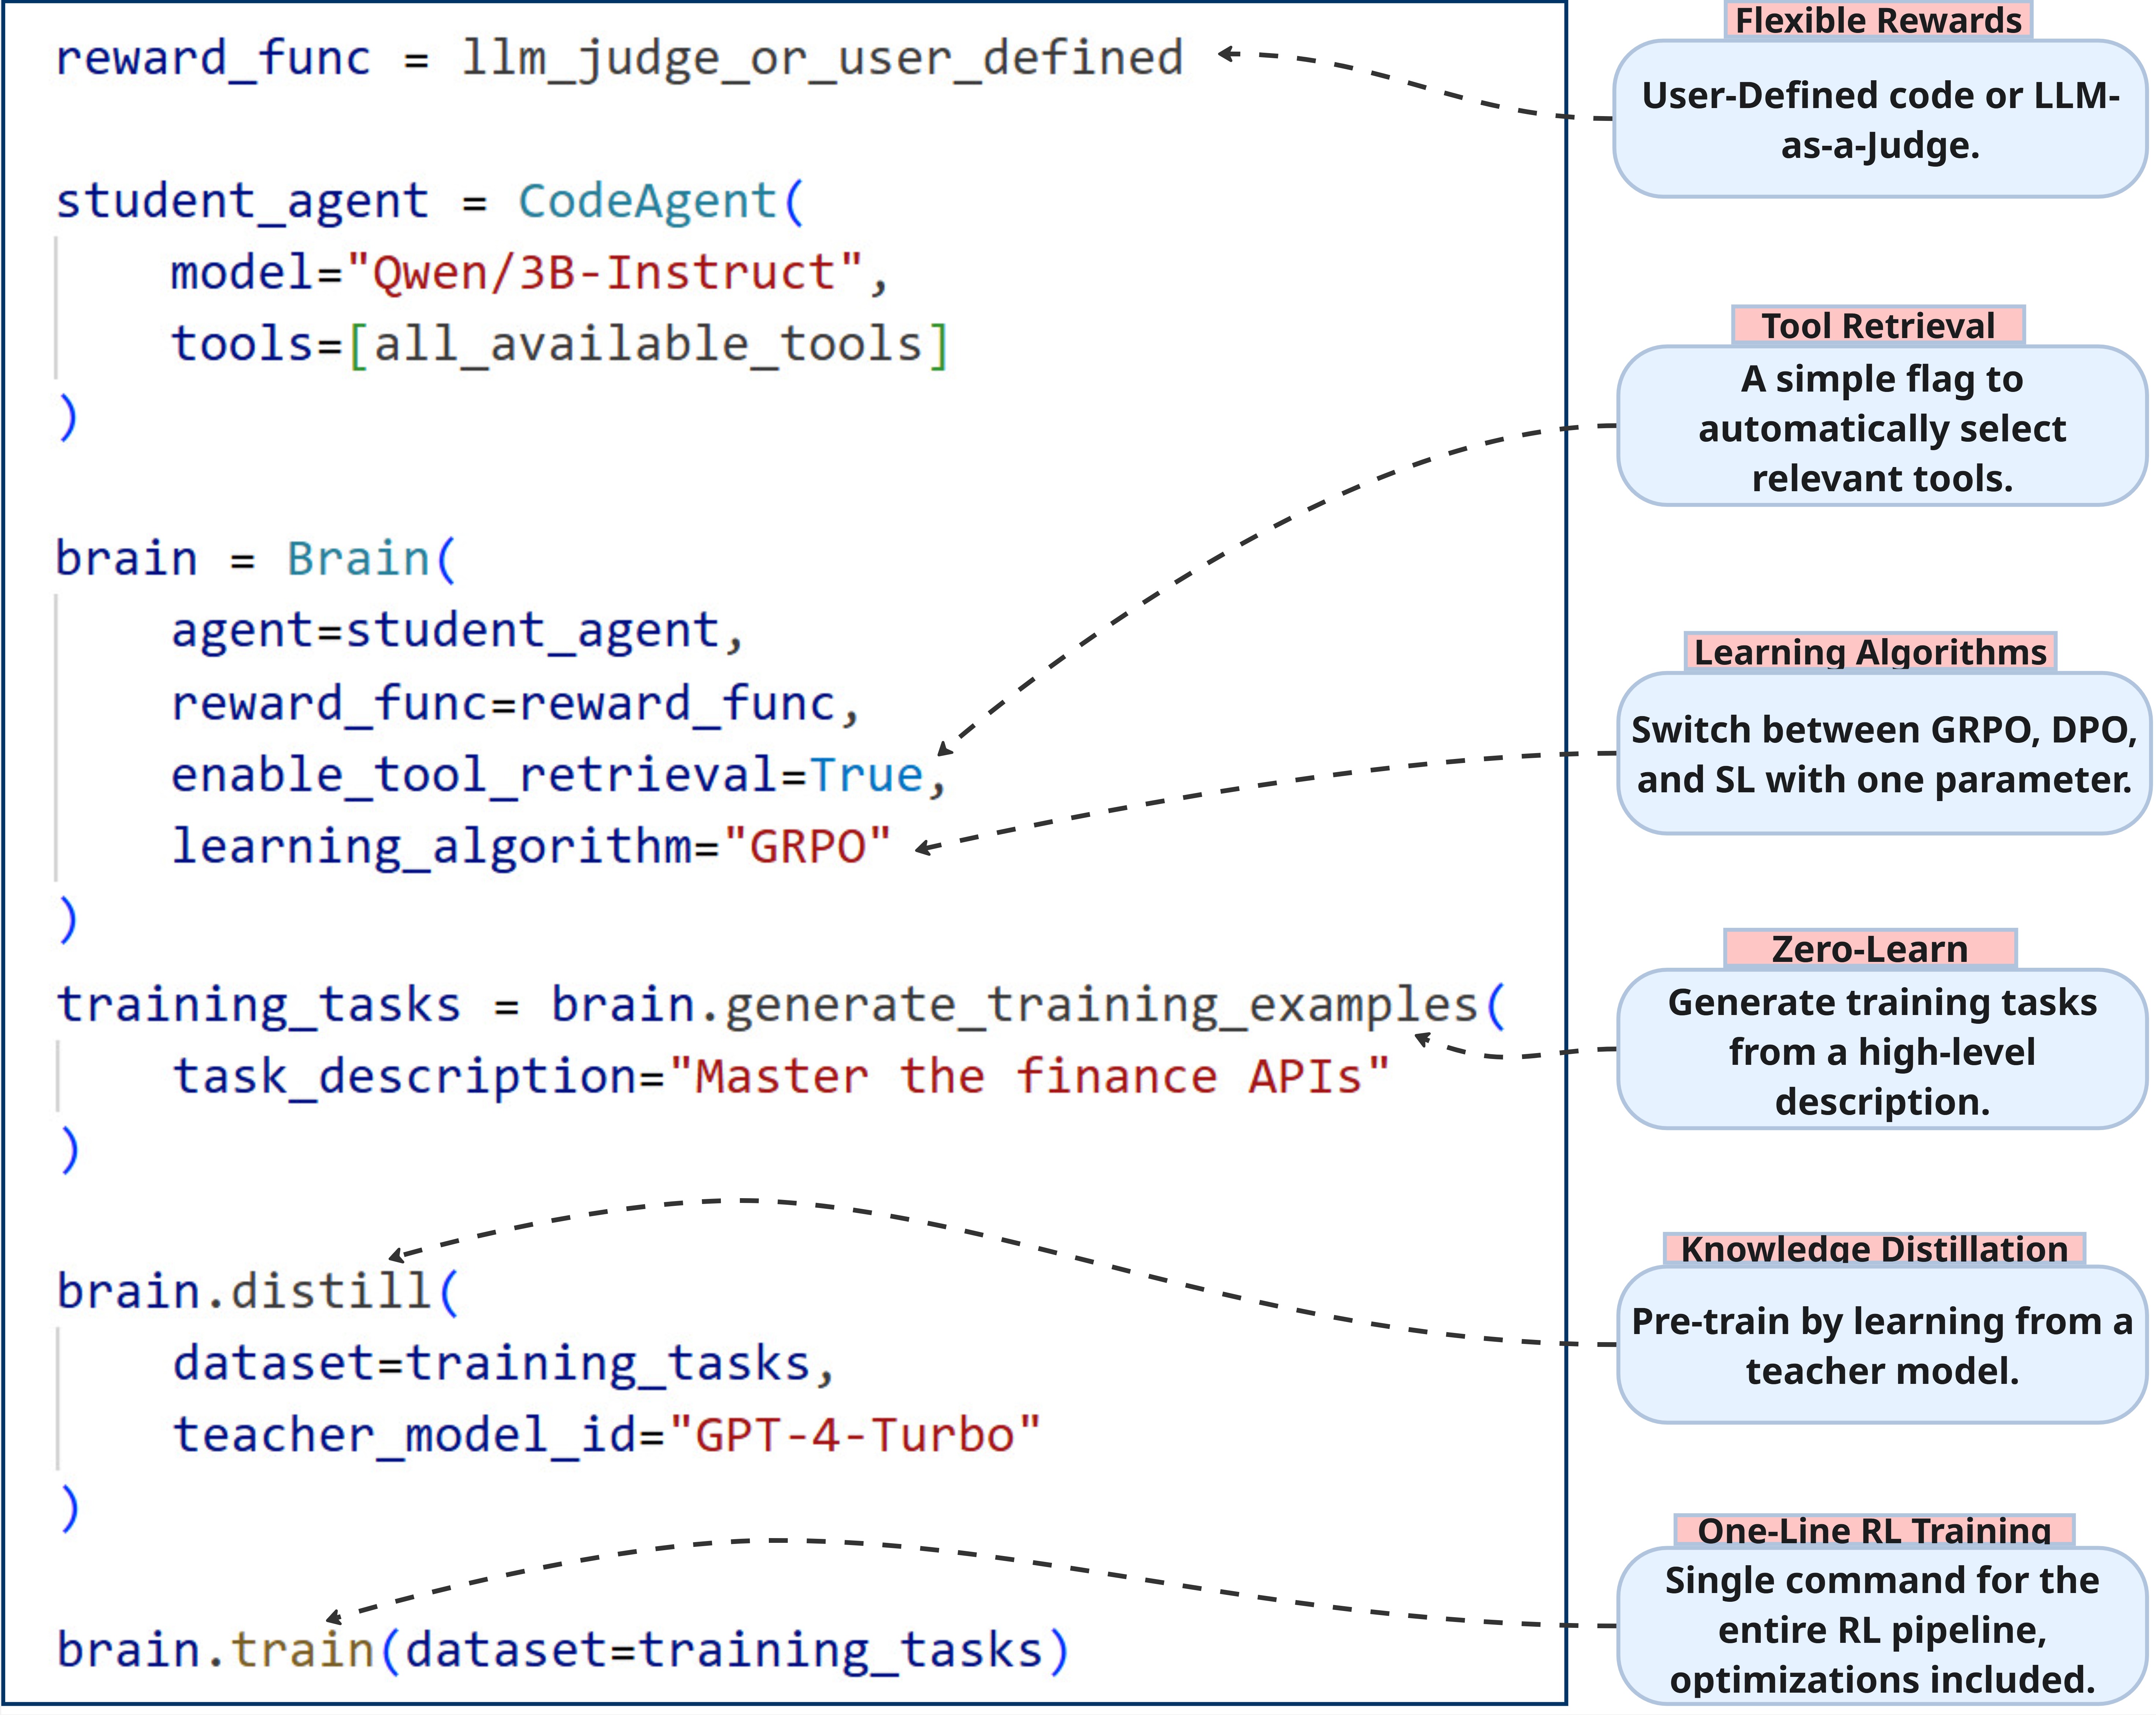Click the "GPT-4-Turbo" teacher model string
Viewport: 2156px width, 1715px height.
(x=855, y=1435)
